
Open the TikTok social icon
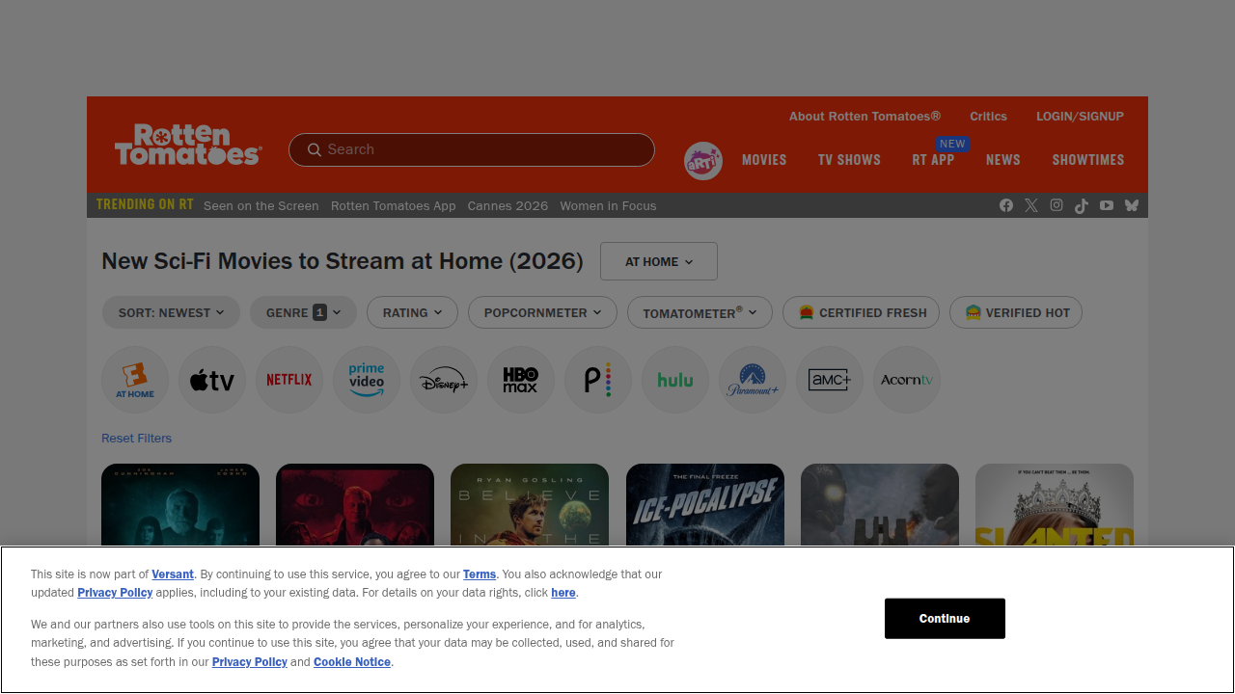point(1082,205)
